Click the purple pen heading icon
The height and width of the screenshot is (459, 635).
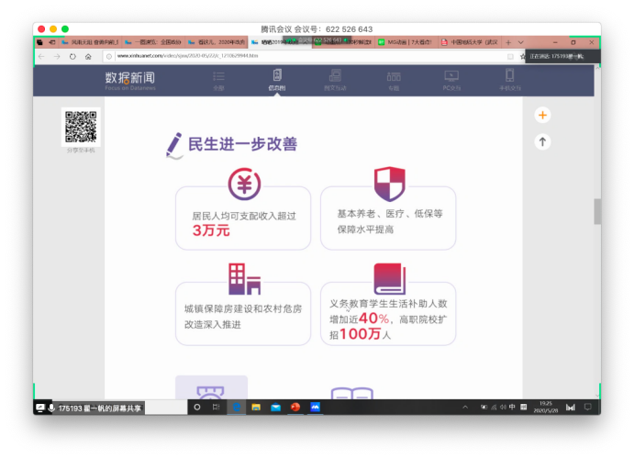pyautogui.click(x=173, y=144)
